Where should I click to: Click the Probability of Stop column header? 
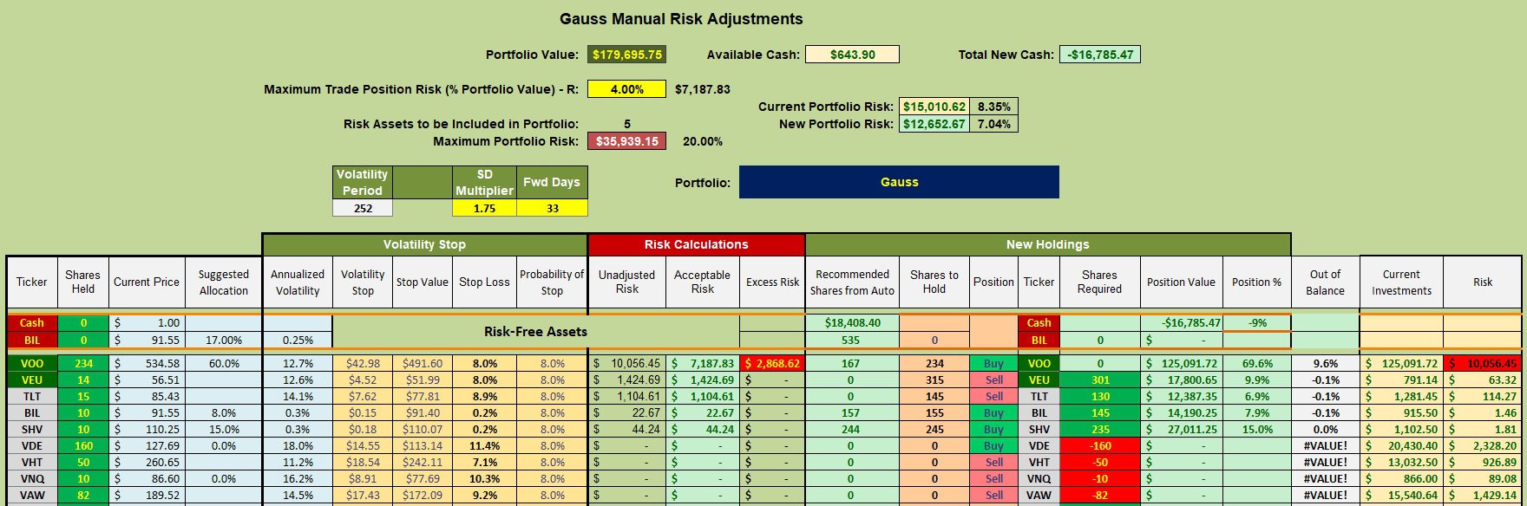(552, 282)
